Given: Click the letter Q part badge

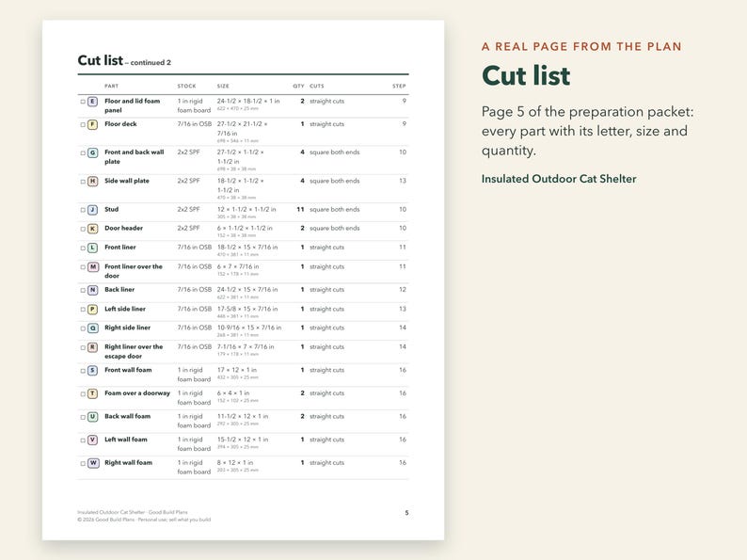Looking at the screenshot, I should click(93, 328).
